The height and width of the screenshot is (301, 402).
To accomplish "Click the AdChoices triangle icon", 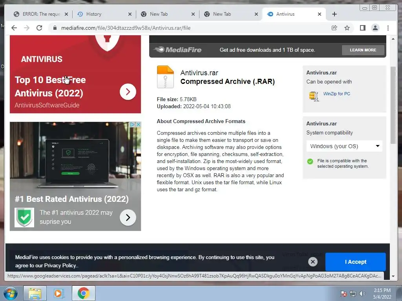I will point(133,124).
